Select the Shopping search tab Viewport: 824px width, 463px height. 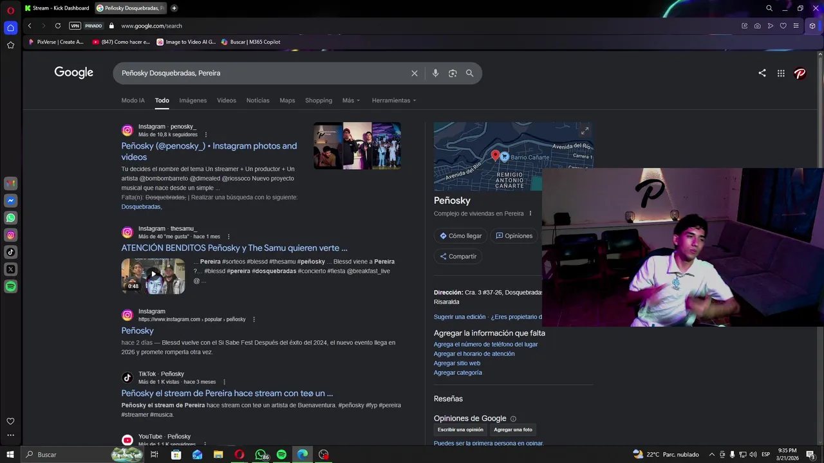(x=319, y=100)
